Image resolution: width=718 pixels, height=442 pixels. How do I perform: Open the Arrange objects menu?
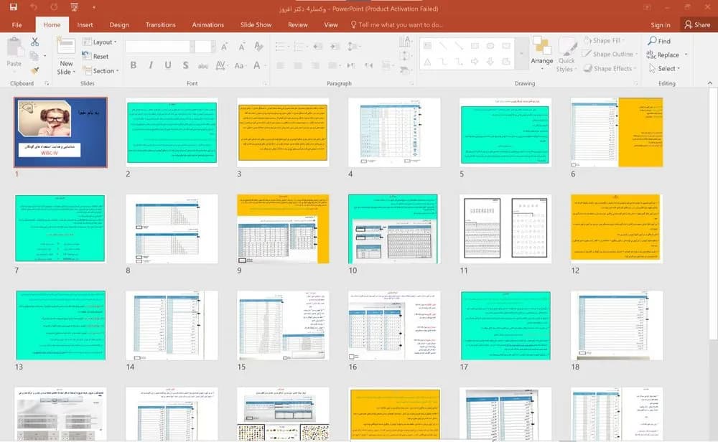[541, 54]
